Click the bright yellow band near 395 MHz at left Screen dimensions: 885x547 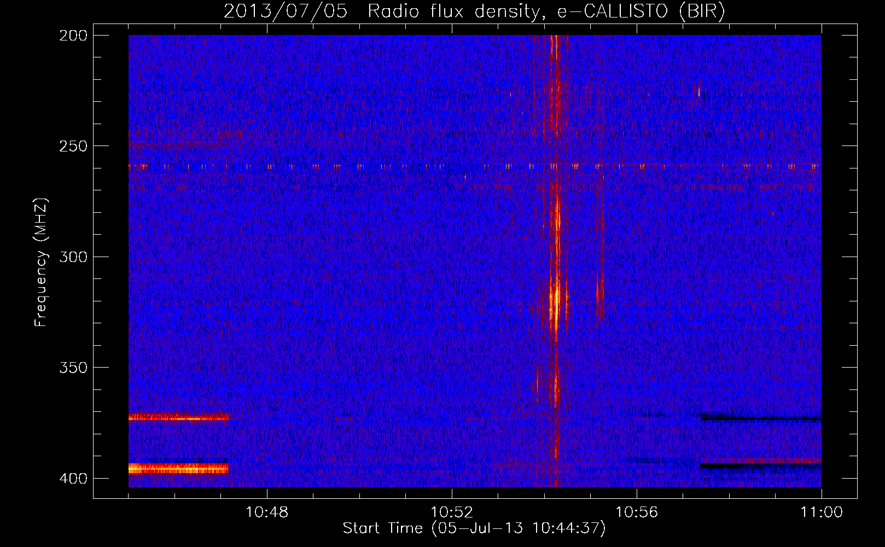pos(178,469)
